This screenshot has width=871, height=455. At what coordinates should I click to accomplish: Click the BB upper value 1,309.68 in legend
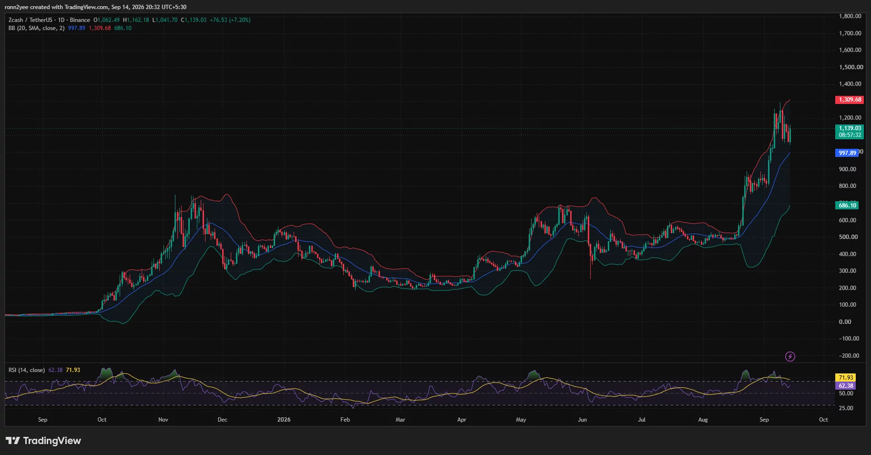[100, 28]
